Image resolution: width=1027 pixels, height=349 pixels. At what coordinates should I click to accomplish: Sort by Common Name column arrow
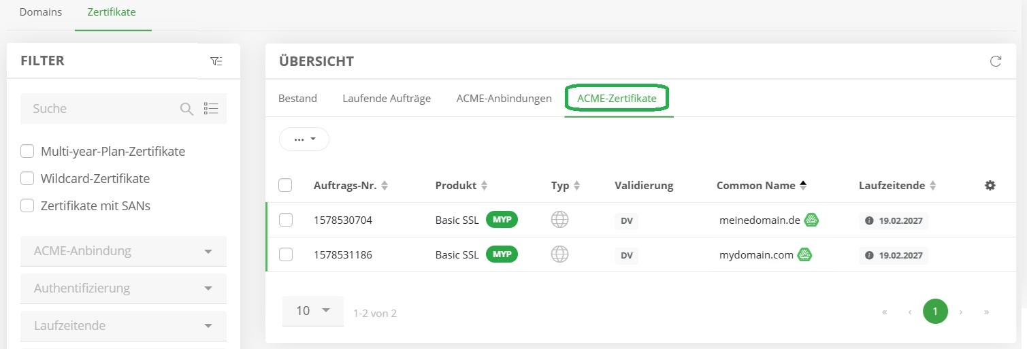point(803,184)
